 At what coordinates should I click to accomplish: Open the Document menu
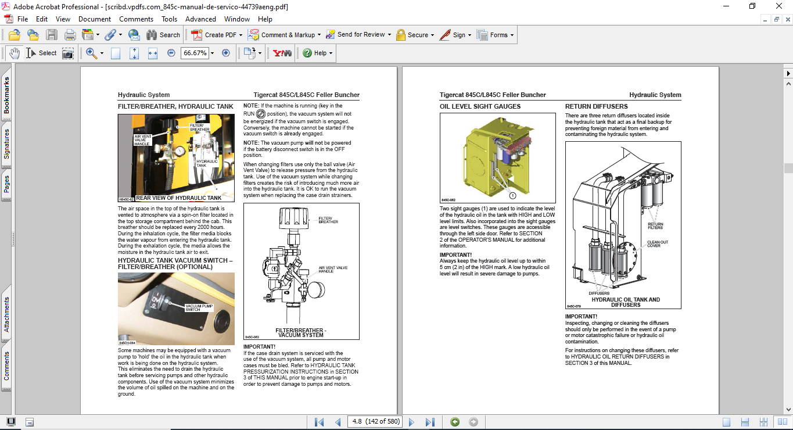[95, 19]
